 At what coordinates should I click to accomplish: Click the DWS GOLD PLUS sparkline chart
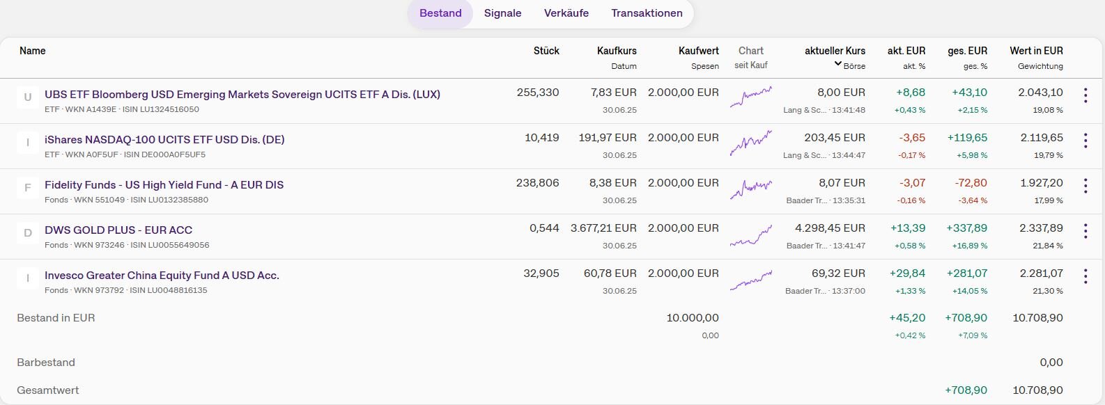[x=750, y=235]
